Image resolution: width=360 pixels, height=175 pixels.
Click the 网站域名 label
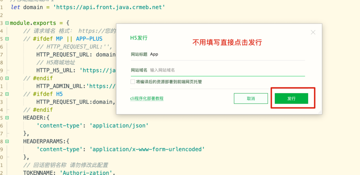139,70
